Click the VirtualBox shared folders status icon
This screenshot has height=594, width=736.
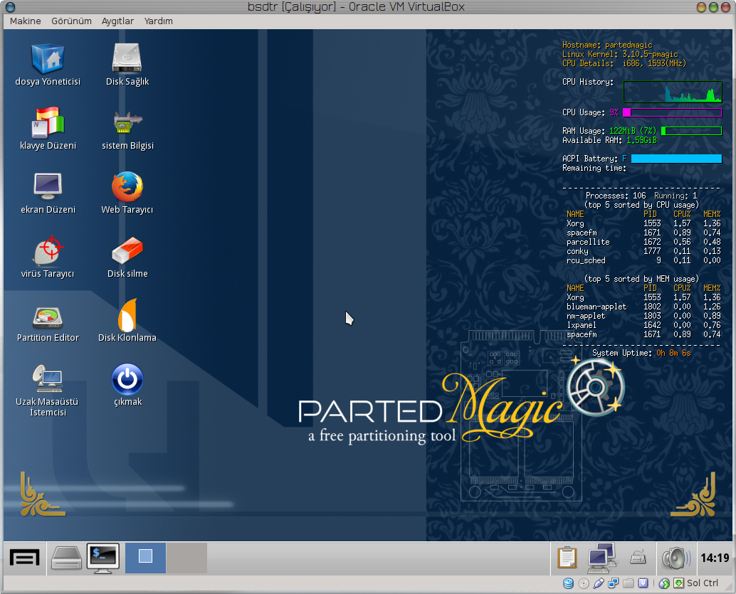click(628, 583)
